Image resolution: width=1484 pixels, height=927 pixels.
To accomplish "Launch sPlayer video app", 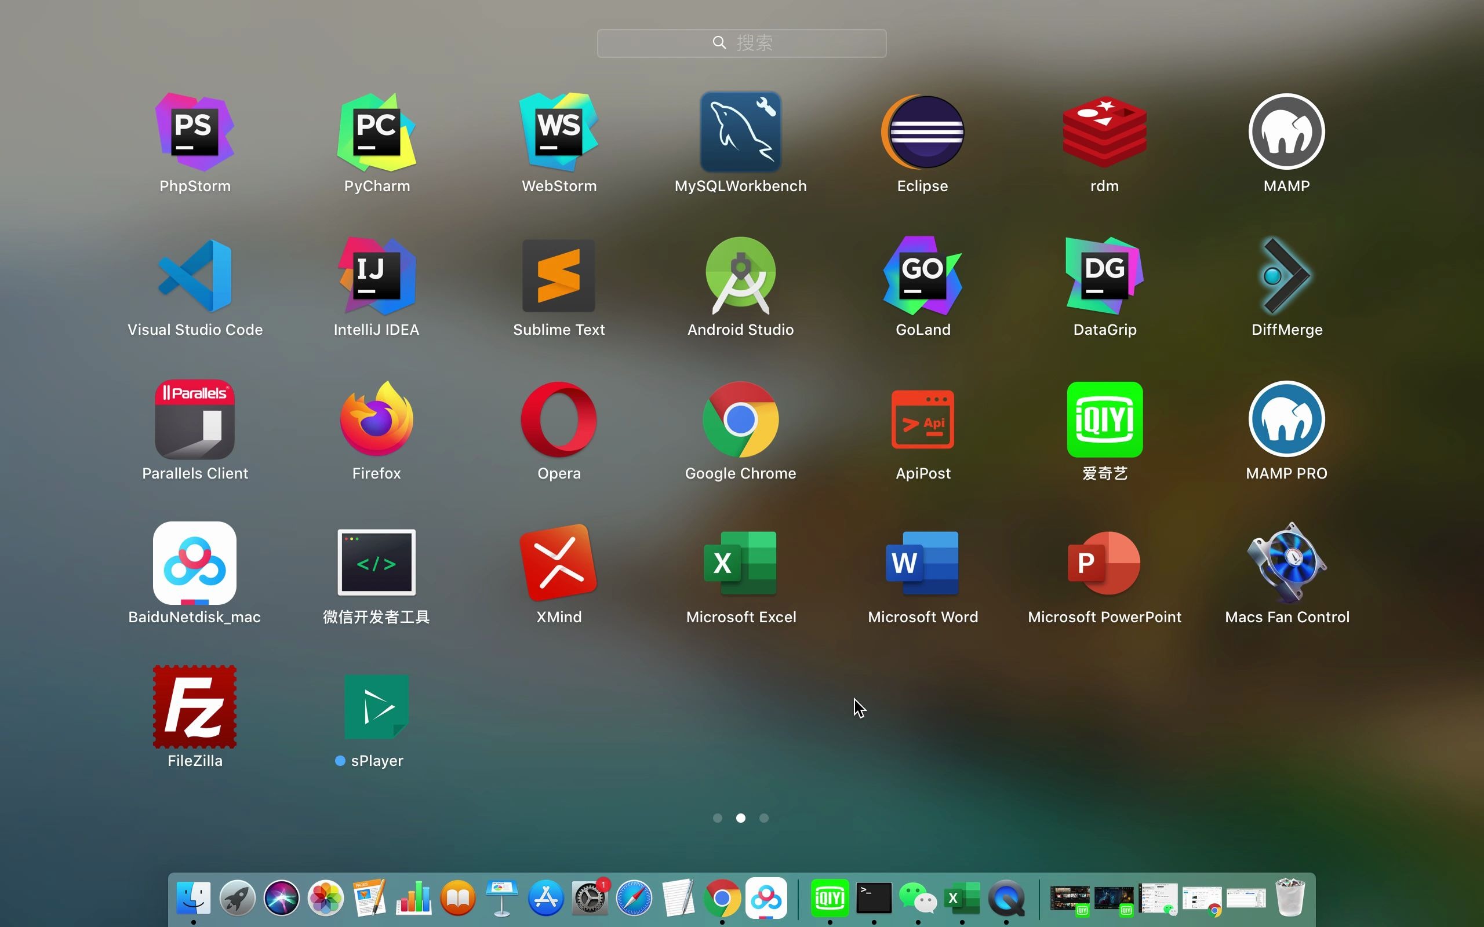I will pos(377,706).
